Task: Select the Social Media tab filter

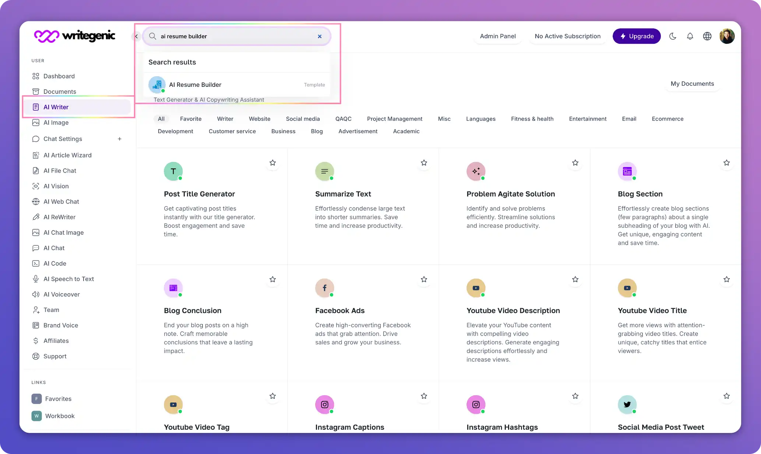Action: click(x=302, y=118)
